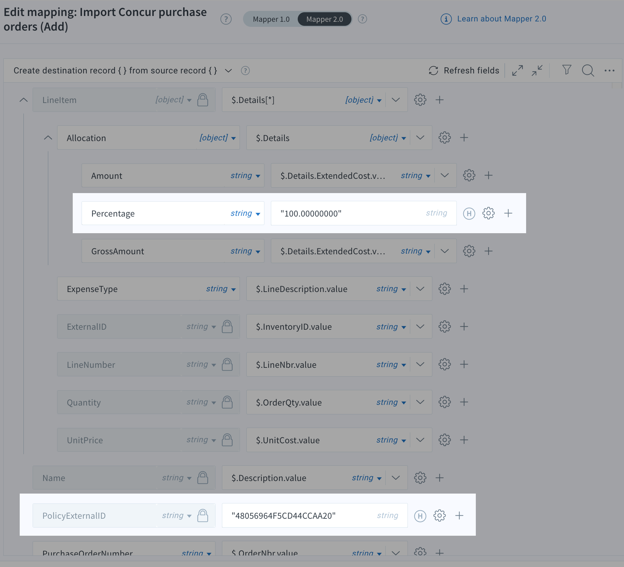Screen dimensions: 624x567
Task: Click the locked Quantity destination field
Action: [x=149, y=402]
